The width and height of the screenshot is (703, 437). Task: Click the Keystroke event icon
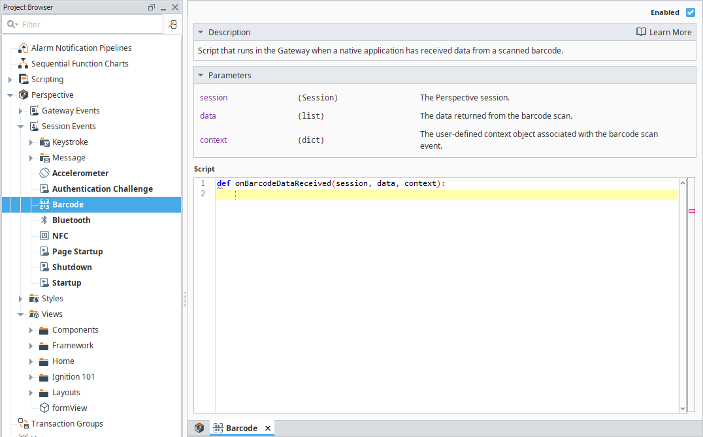(44, 142)
